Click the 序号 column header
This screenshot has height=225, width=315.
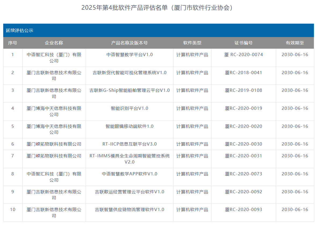tap(13, 43)
